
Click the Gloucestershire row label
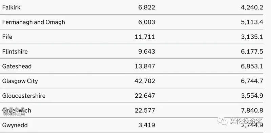click(x=24, y=96)
